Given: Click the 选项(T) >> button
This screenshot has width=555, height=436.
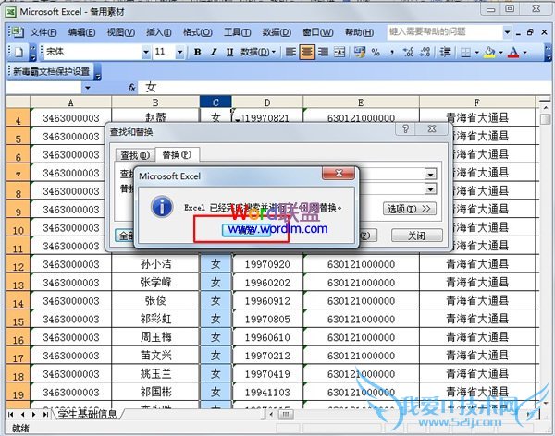Looking at the screenshot, I should click(409, 209).
